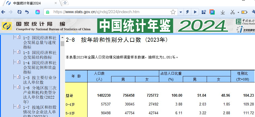The width and height of the screenshot is (255, 117).
Task: Click the browser back arrow button
Action: click(x=3, y=12)
